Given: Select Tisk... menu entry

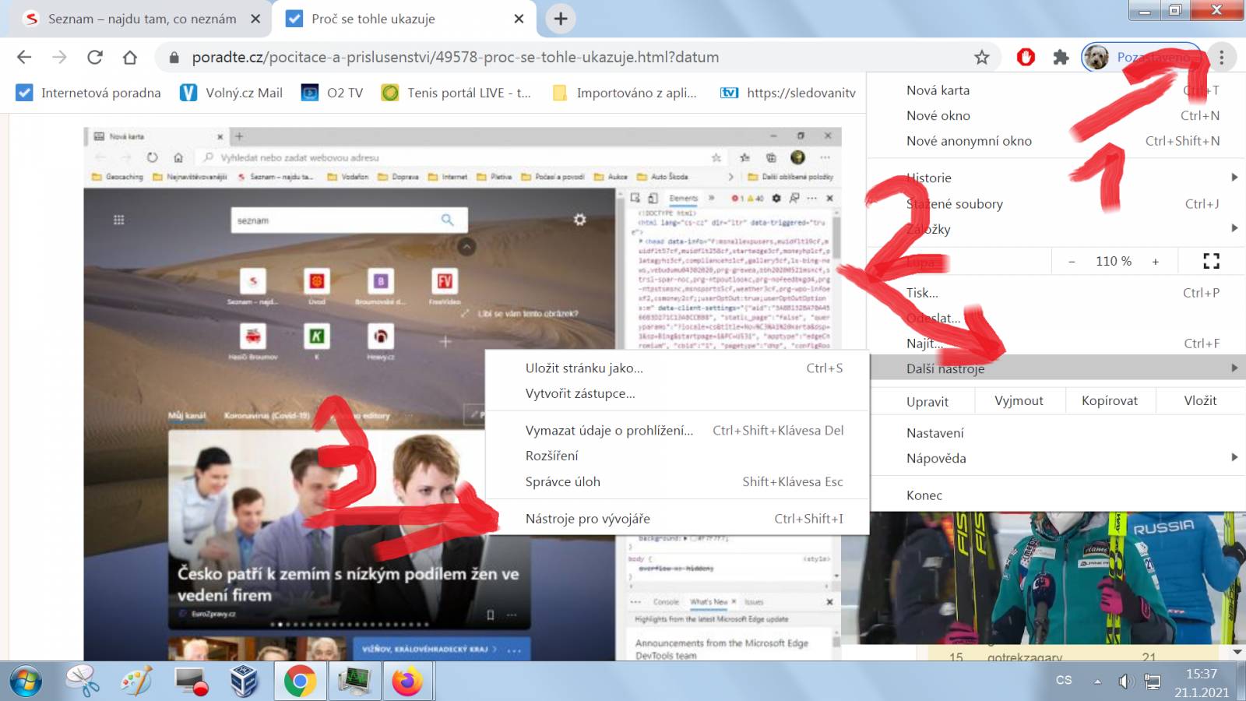Looking at the screenshot, I should pos(1055,293).
